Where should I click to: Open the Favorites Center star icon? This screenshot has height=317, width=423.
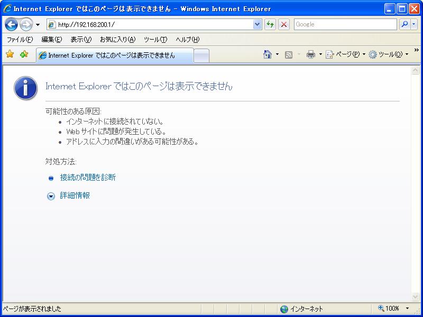tap(10, 54)
